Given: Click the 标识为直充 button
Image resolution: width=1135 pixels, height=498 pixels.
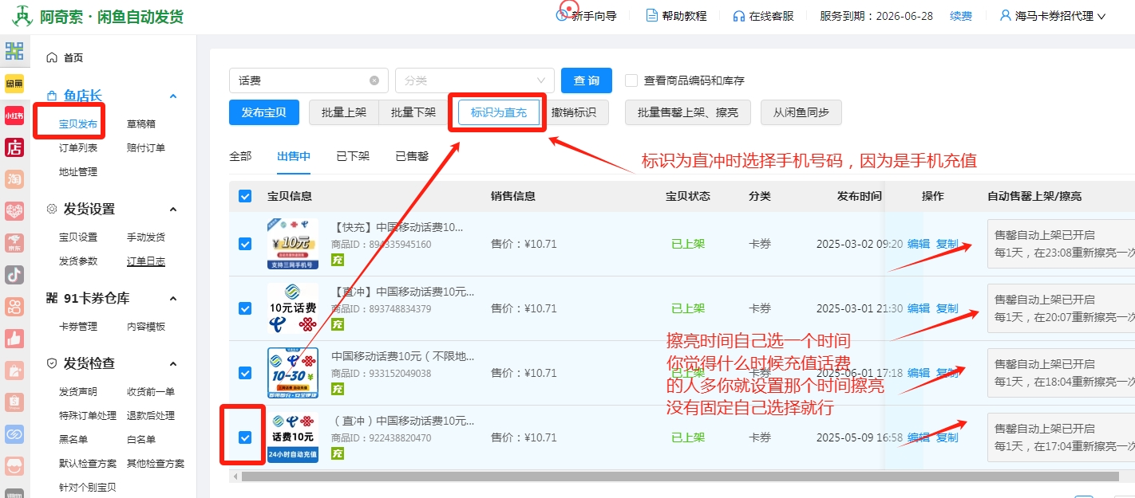Looking at the screenshot, I should click(499, 112).
